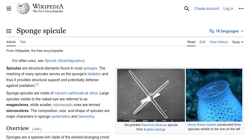Follow the taxonomy link

point(86,116)
